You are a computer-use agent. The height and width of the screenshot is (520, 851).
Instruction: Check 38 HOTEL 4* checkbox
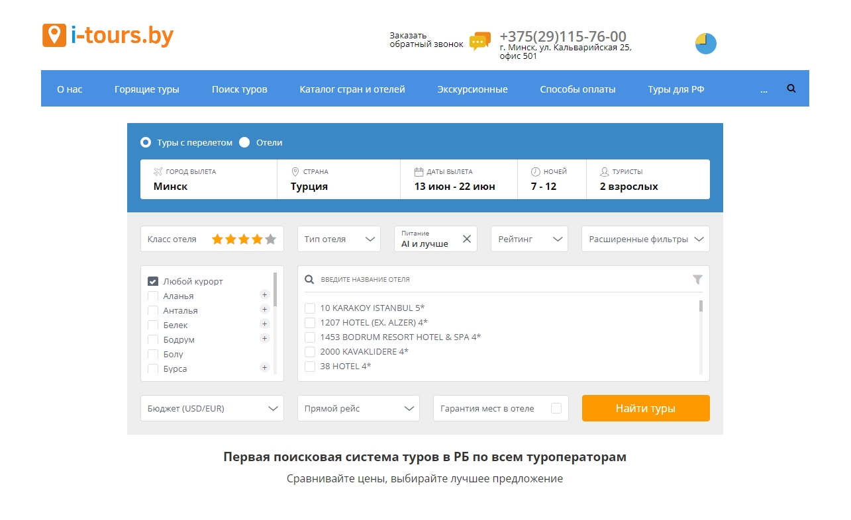(310, 366)
